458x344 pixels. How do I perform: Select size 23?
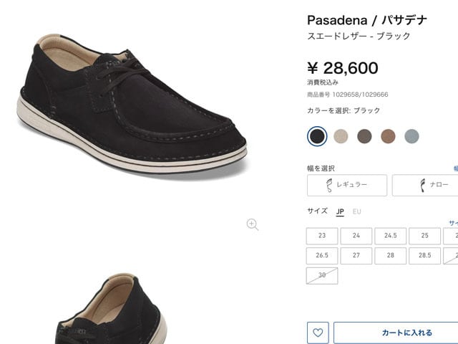click(x=322, y=236)
